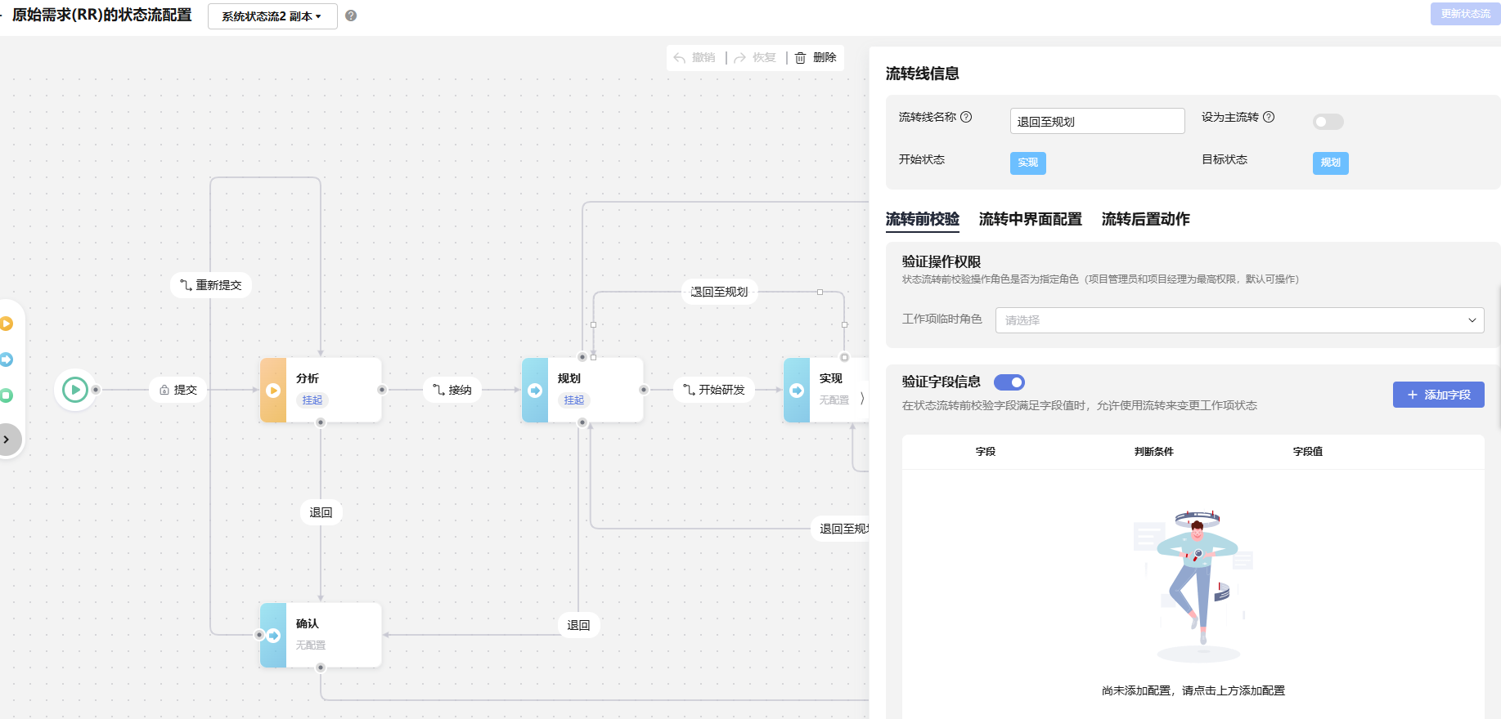The width and height of the screenshot is (1501, 719).
Task: Click the 判断条件 column header
Action: point(1154,452)
